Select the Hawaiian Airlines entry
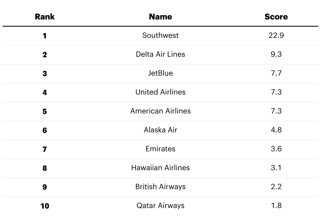 pos(160,168)
